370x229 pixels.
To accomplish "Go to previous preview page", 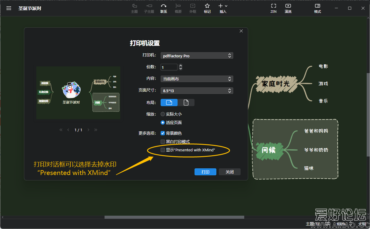I will tap(68, 130).
